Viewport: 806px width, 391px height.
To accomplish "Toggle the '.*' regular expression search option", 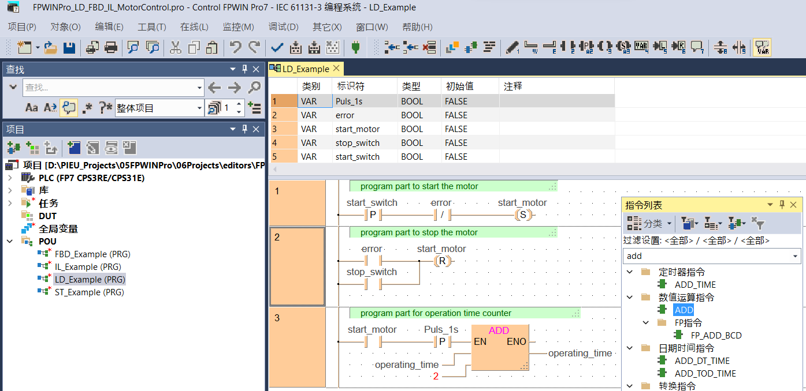I will (87, 108).
